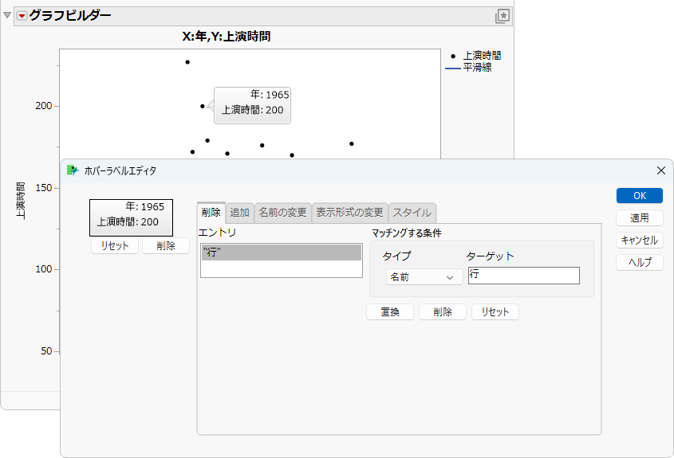Click the Y-axis tick label 50

(x=46, y=351)
